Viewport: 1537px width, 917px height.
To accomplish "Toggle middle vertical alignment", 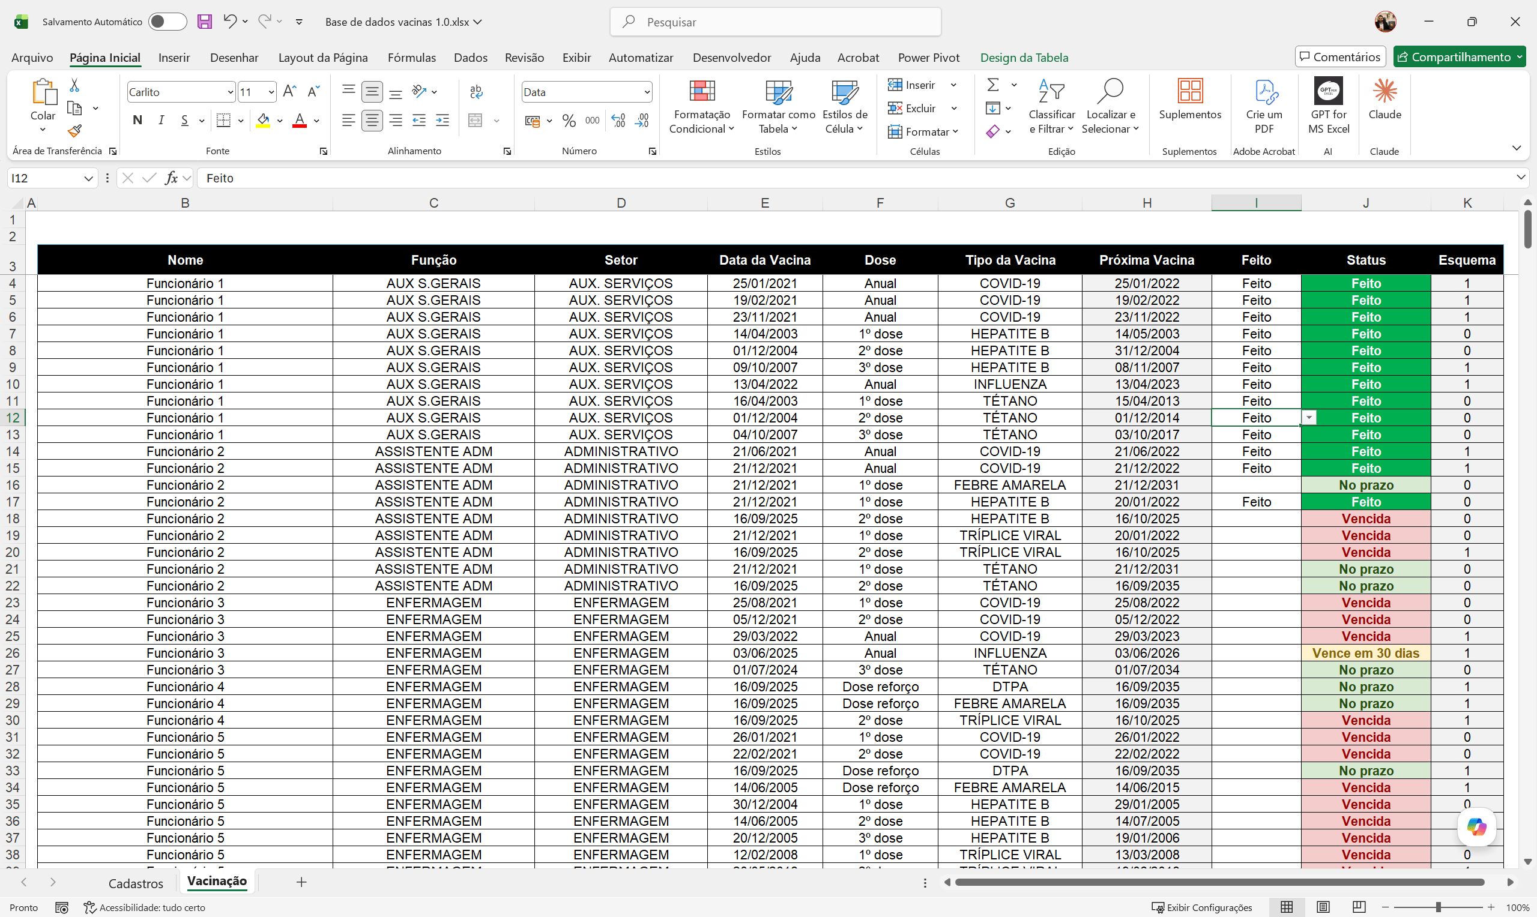I will (372, 91).
